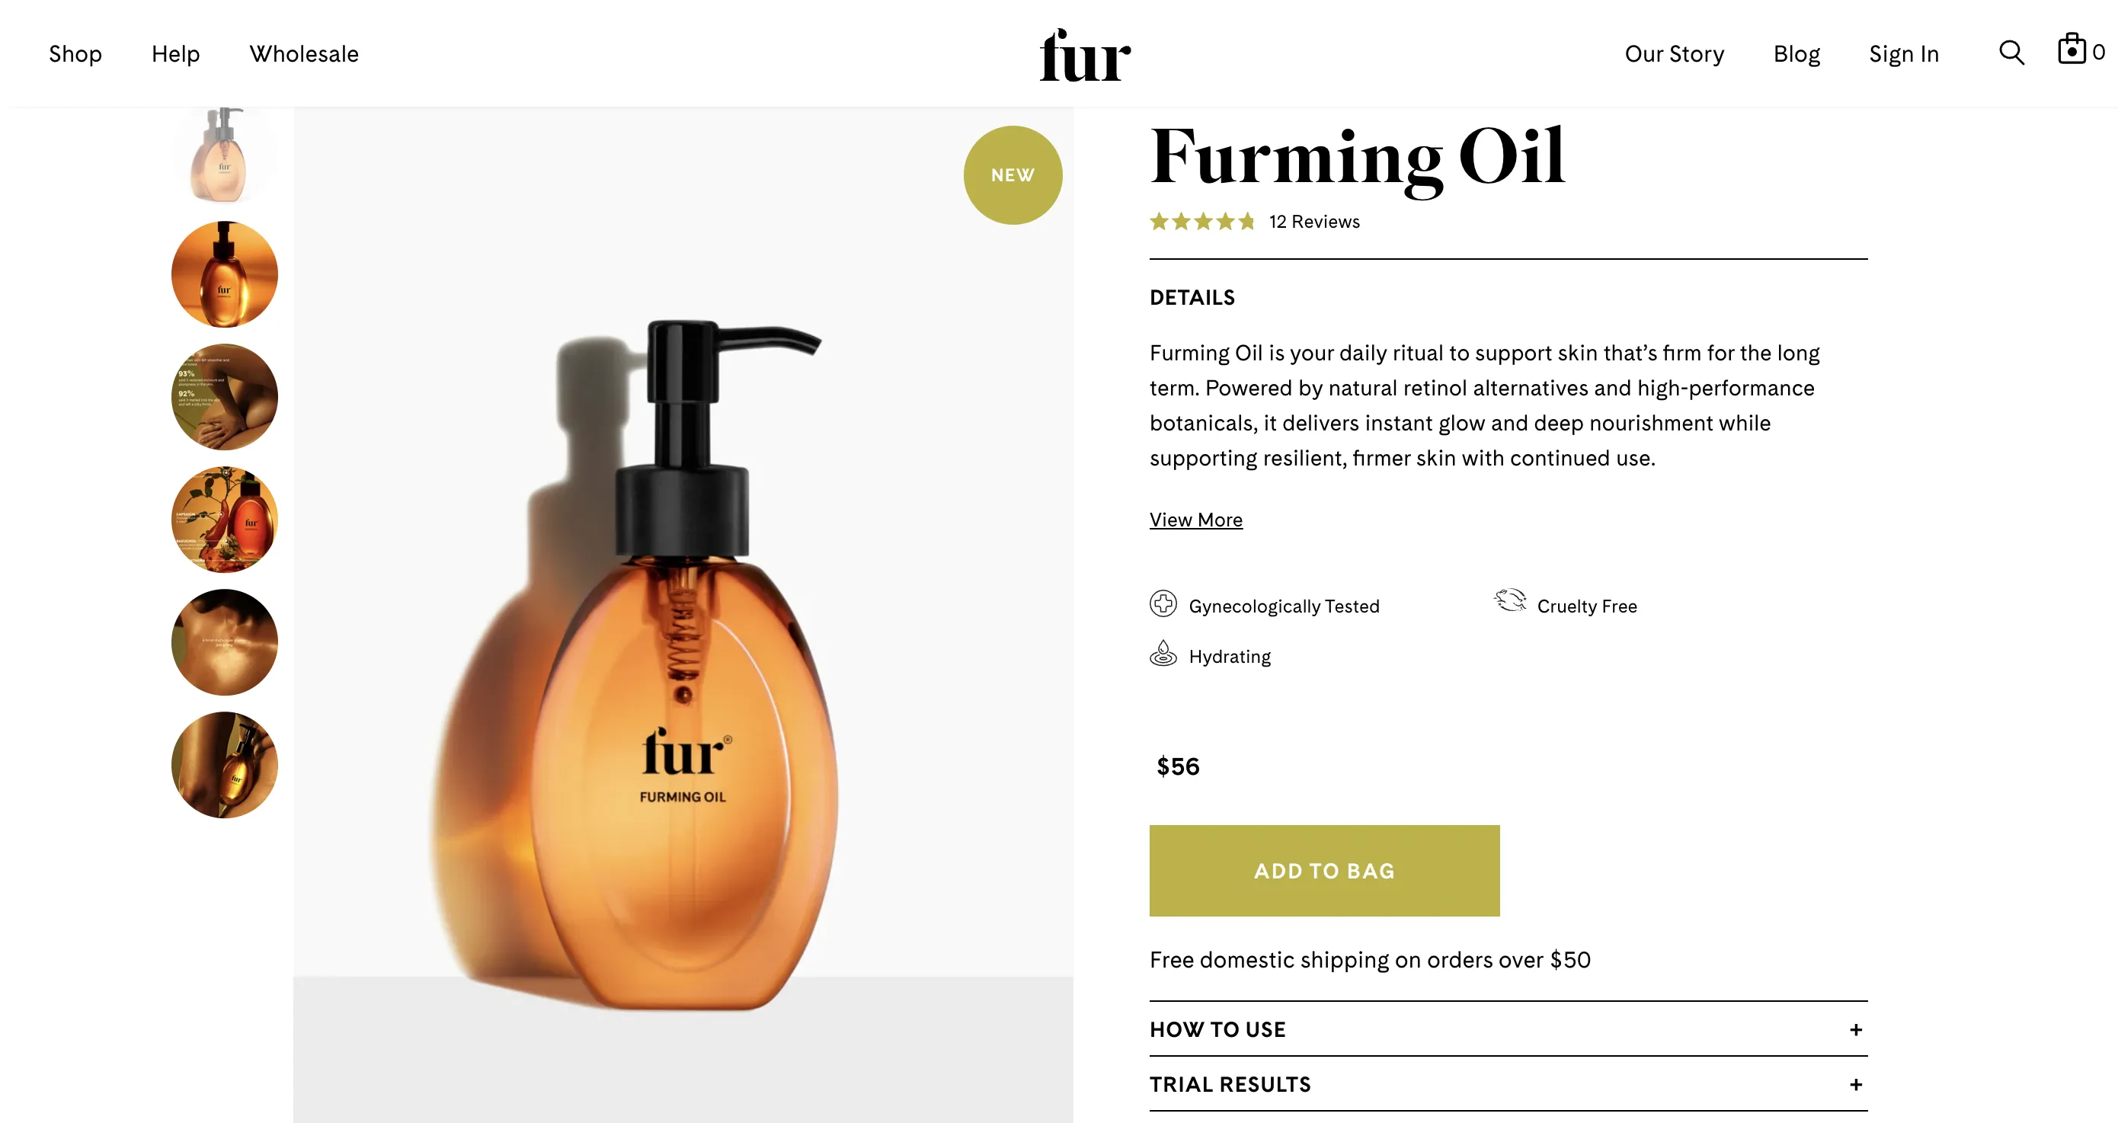Click the View More link

click(x=1195, y=520)
